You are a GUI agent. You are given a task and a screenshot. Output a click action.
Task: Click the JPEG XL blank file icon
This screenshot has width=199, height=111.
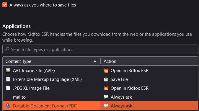(x=8, y=88)
